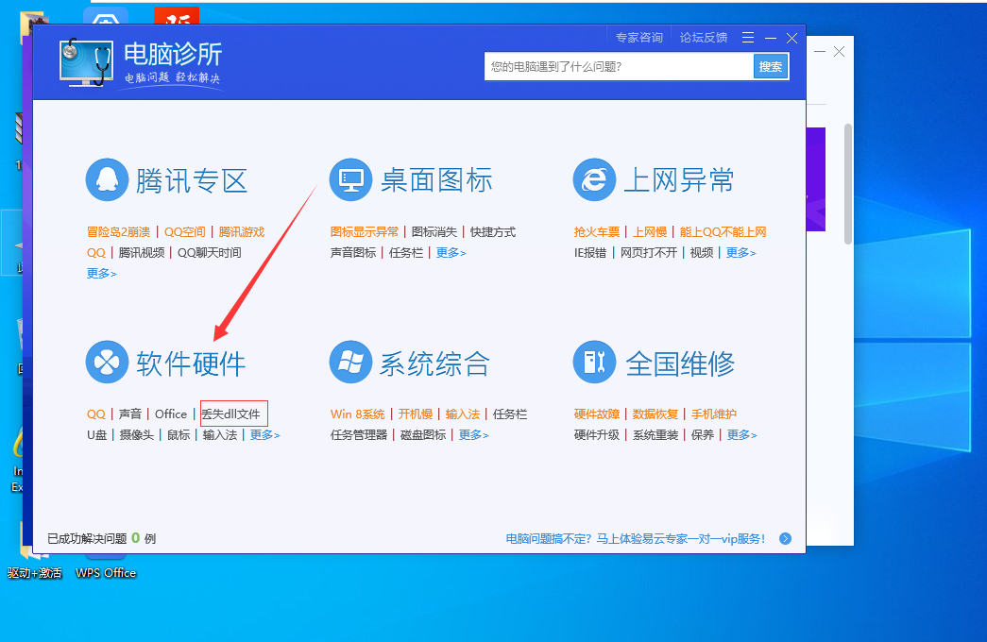Screen dimensions: 987x642
Task: Open the 腾讯视频 link
Action: [142, 253]
